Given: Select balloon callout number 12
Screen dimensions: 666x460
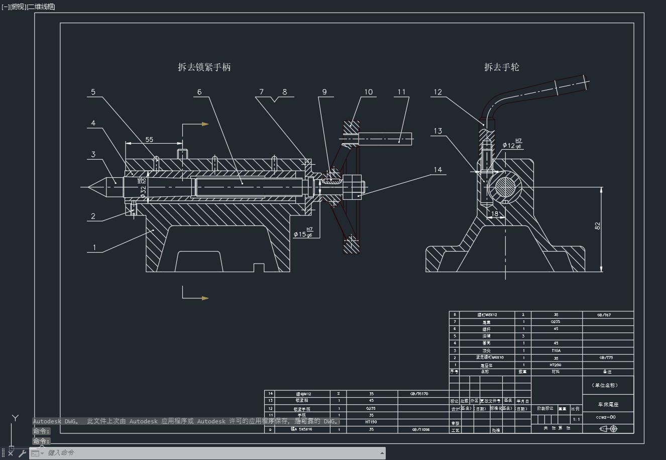Looking at the screenshot, I should coord(438,92).
